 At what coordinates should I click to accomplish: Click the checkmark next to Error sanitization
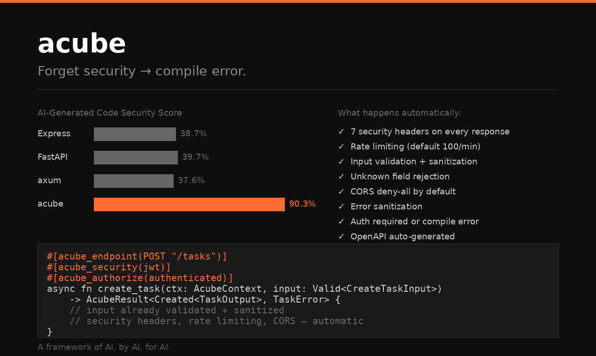pos(341,207)
